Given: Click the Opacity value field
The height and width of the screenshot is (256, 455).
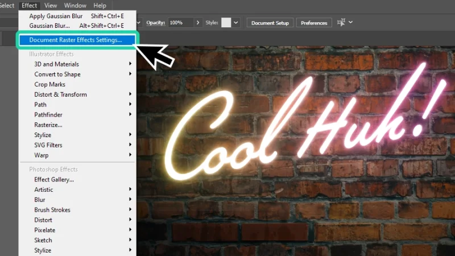Looking at the screenshot, I should tap(180, 23).
